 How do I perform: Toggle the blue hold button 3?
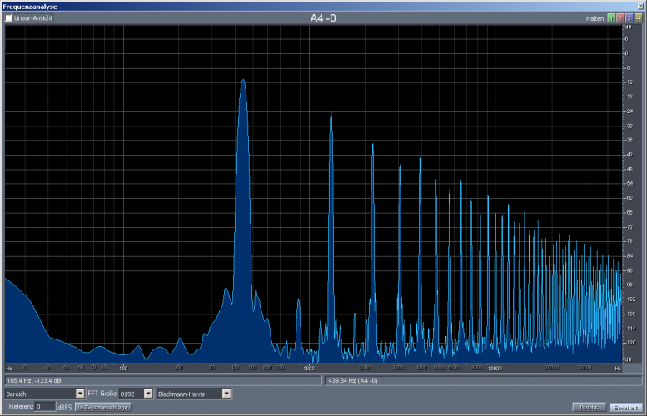point(629,17)
